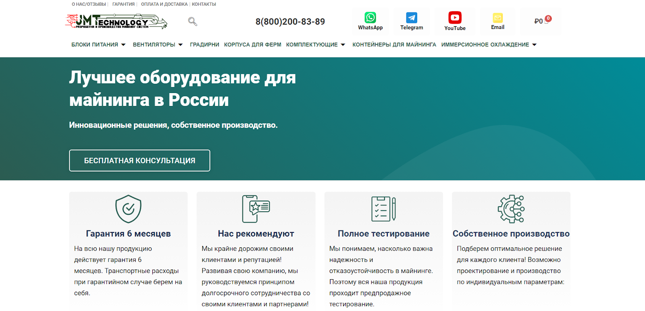Click the text На всю нашу продукцию
The image size is (645, 311).
click(113, 249)
